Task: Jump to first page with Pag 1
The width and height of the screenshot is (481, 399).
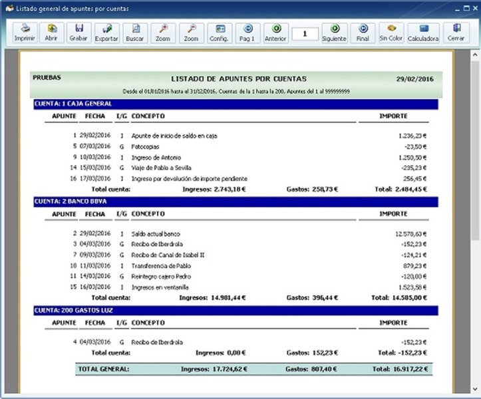Action: [x=247, y=33]
